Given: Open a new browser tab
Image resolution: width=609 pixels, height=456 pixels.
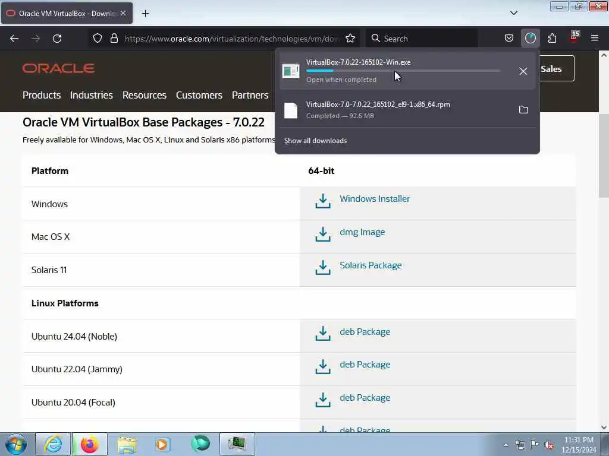Looking at the screenshot, I should pyautogui.click(x=145, y=14).
